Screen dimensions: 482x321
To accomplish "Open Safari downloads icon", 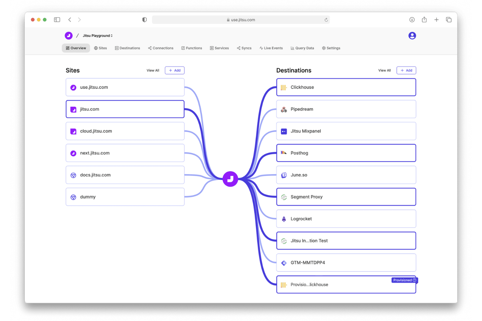I will pos(412,20).
